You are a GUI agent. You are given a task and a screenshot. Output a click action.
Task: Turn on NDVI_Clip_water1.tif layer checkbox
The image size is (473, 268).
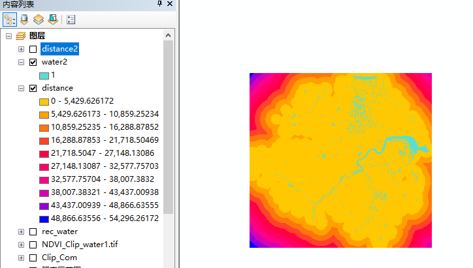[x=33, y=245]
